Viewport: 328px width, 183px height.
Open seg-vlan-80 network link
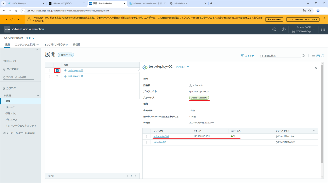[x=160, y=142]
